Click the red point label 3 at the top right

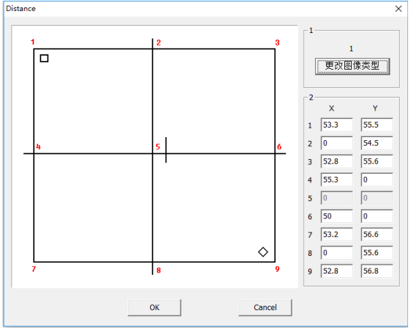278,43
